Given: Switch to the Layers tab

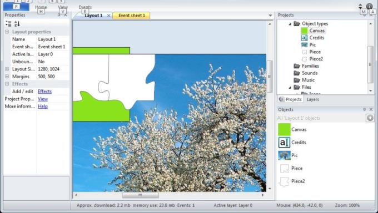Looking at the screenshot, I should point(312,99).
